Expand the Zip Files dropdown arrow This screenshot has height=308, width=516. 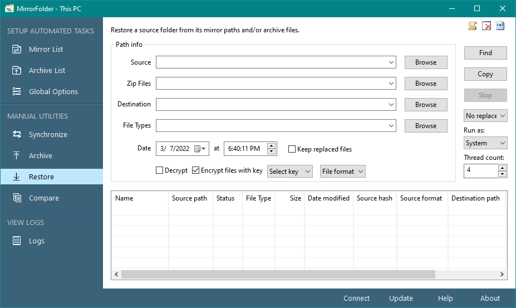click(x=391, y=84)
